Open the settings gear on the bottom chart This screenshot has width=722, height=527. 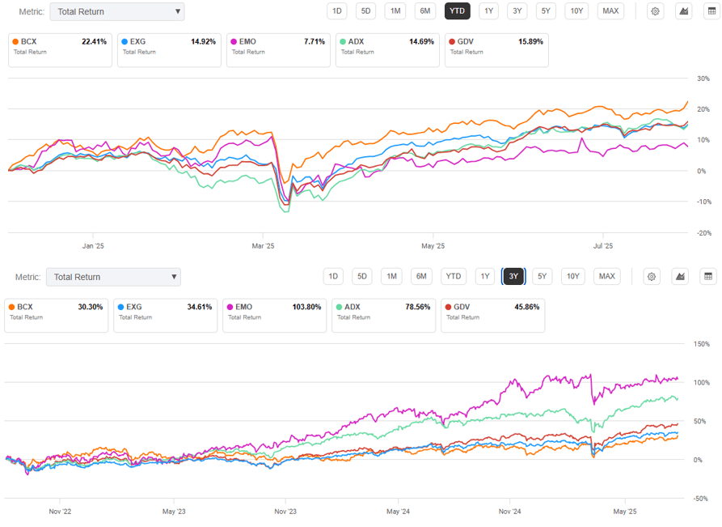(x=652, y=276)
